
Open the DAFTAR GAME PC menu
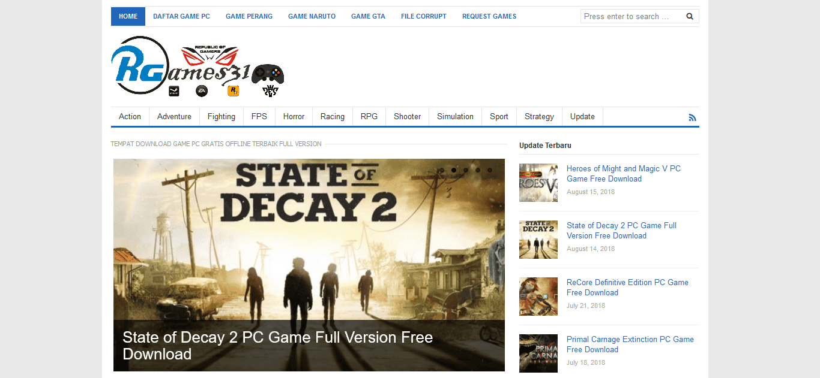coord(181,16)
